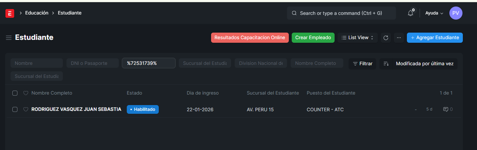477x150 pixels.
Task: Open the PV user avatar menu
Action: click(456, 13)
